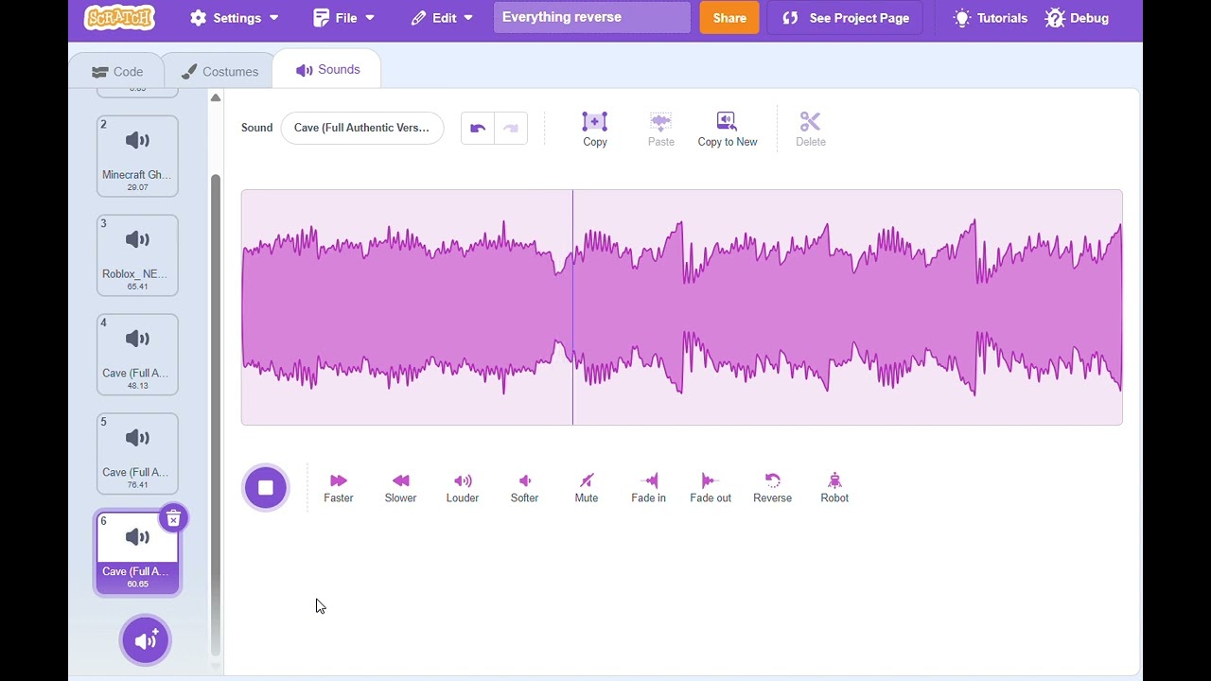Select the Minecraft sound thumbnail
Image resolution: width=1211 pixels, height=681 pixels.
[x=137, y=156]
